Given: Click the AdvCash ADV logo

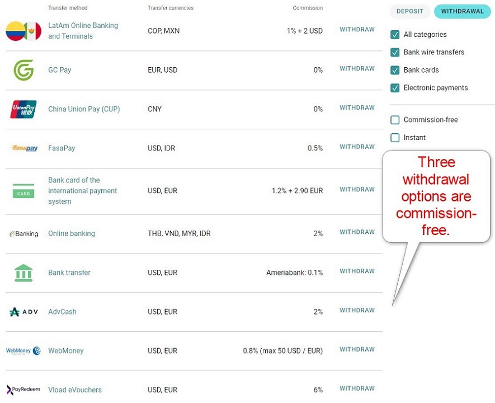Looking at the screenshot, I should click(23, 312).
